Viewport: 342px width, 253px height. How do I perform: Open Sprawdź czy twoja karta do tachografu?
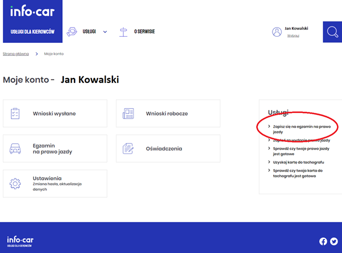pyautogui.click(x=298, y=173)
